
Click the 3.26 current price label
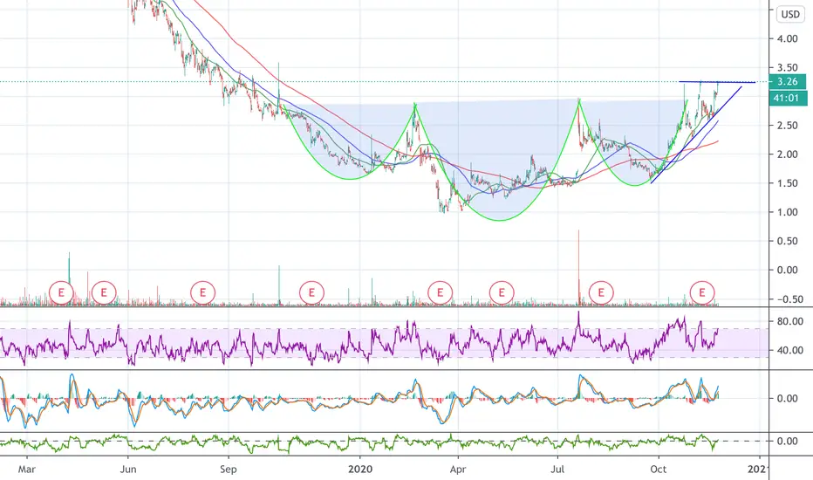click(788, 81)
